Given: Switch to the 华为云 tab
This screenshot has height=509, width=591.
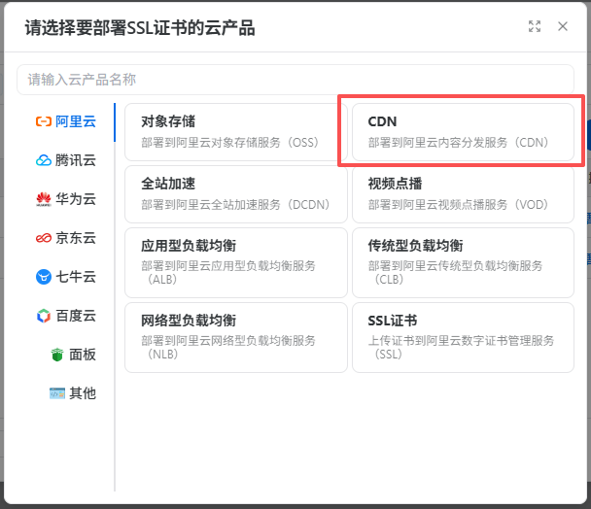Looking at the screenshot, I should 75,199.
